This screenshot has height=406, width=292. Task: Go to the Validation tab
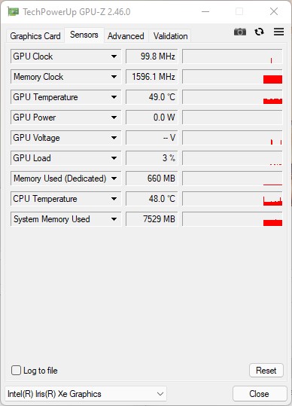pos(170,36)
